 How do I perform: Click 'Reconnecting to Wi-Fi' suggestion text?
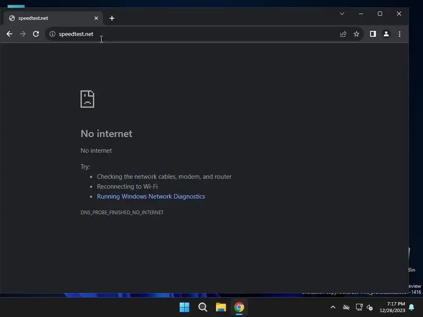pos(127,187)
